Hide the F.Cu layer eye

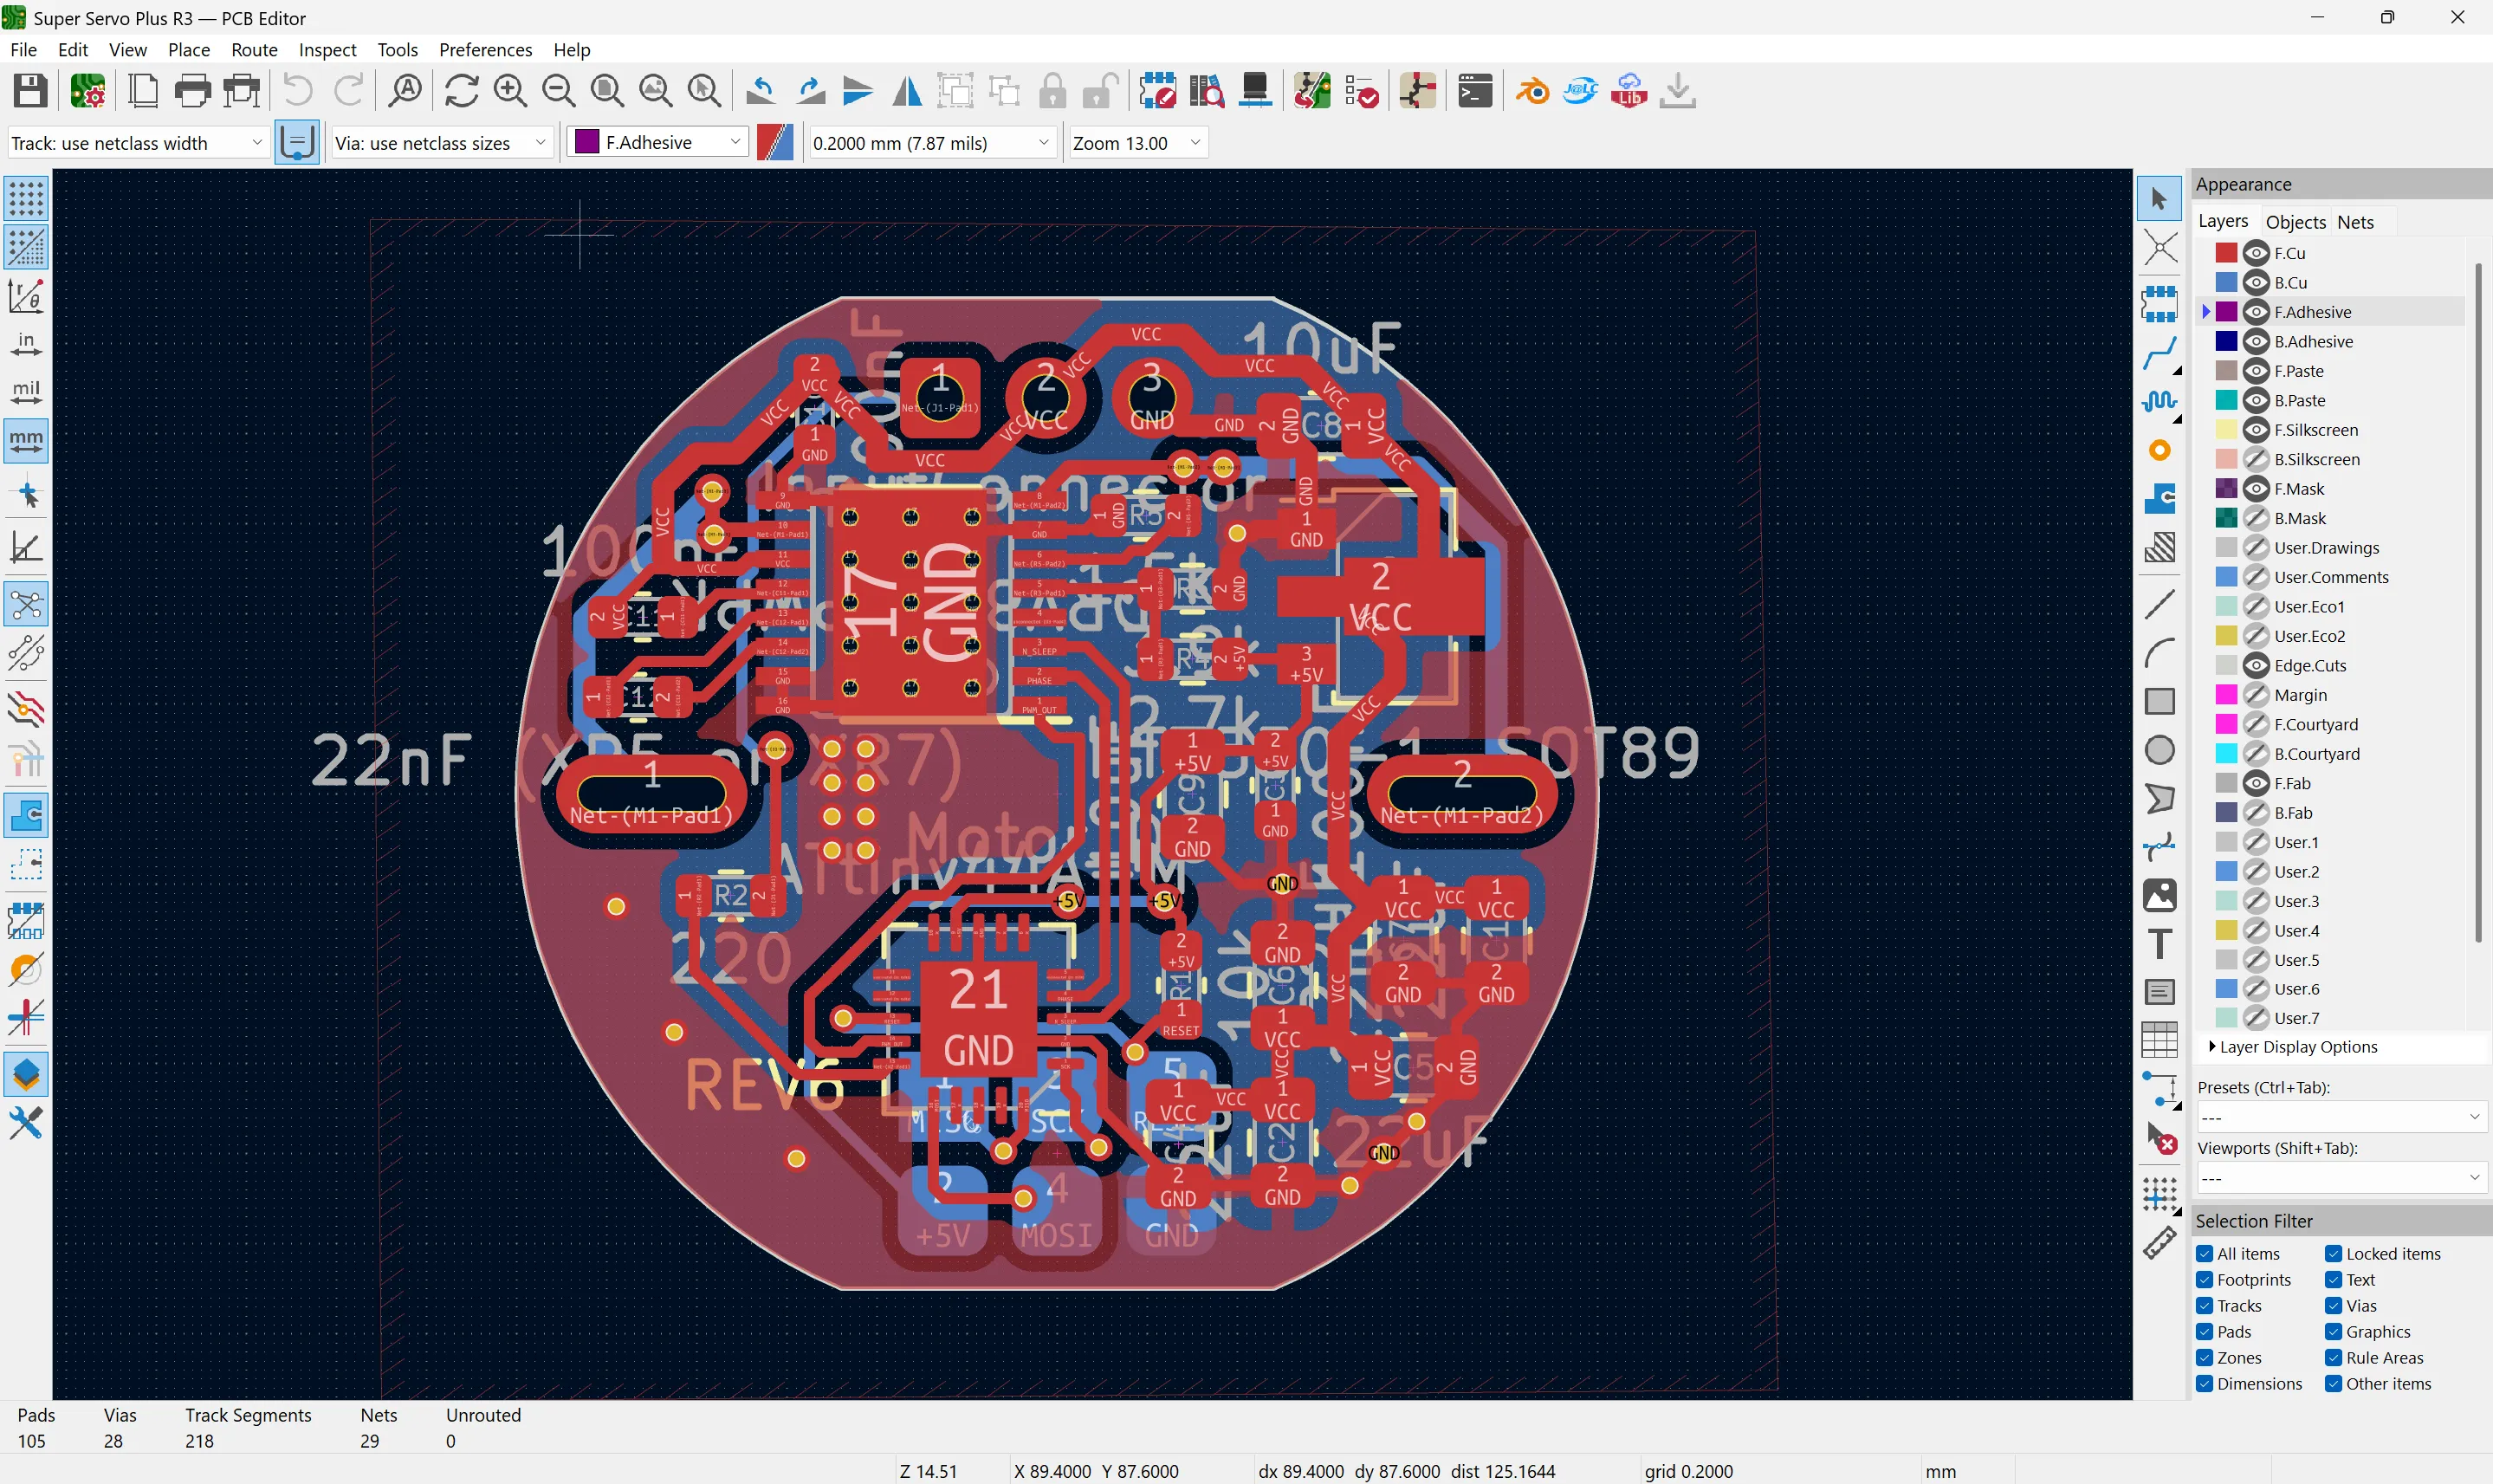coord(2257,253)
